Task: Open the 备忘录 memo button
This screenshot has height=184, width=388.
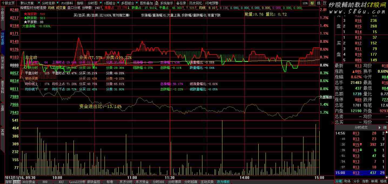Action: (181, 3)
